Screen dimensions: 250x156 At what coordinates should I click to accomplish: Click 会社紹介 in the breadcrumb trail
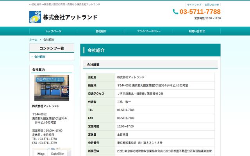tap(49, 40)
